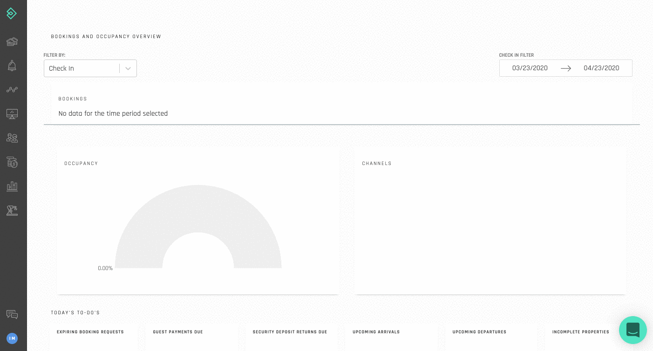
Task: Open notifications bell in sidebar
Action: click(x=12, y=66)
